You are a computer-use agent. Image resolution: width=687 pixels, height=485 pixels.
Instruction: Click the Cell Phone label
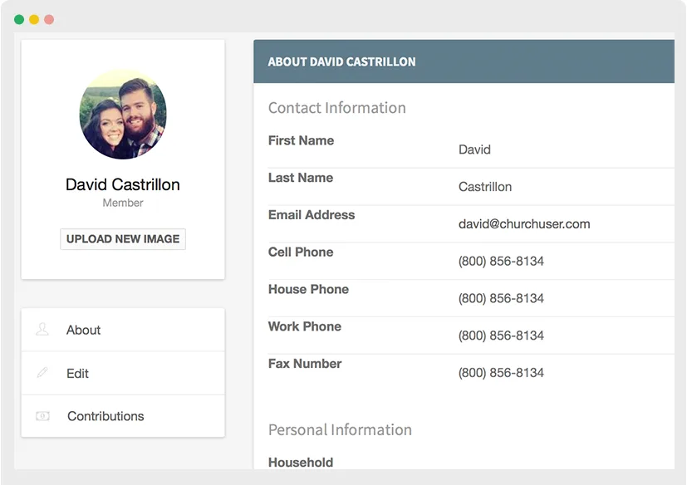pyautogui.click(x=301, y=252)
